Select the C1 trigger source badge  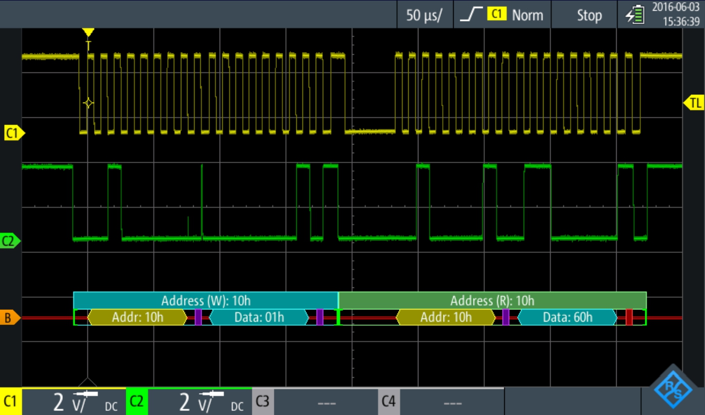497,15
